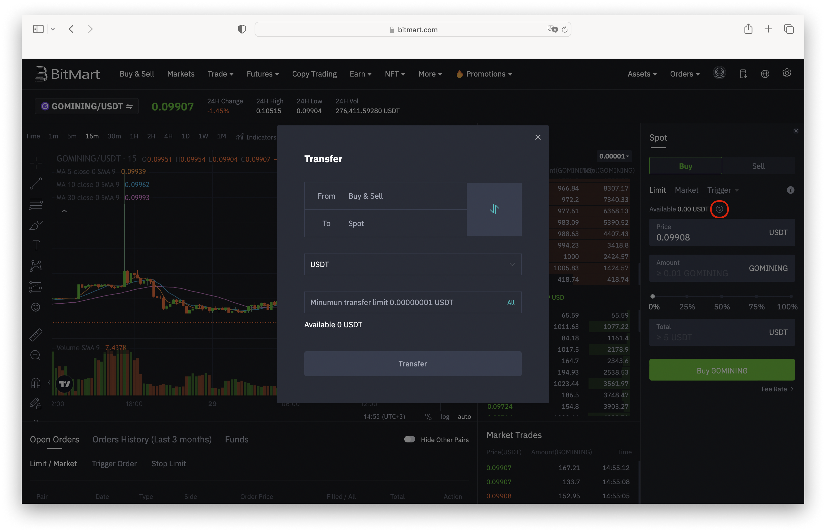Open the 0.00001 order book precision dropdown
Screen dimensions: 826x532
coord(614,156)
